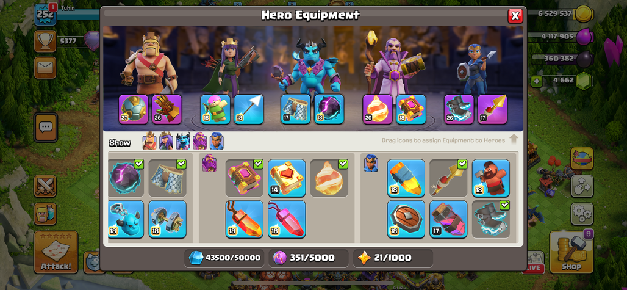Choose the Hog Rider Puppet equipment
The height and width of the screenshot is (290, 627).
[490, 178]
